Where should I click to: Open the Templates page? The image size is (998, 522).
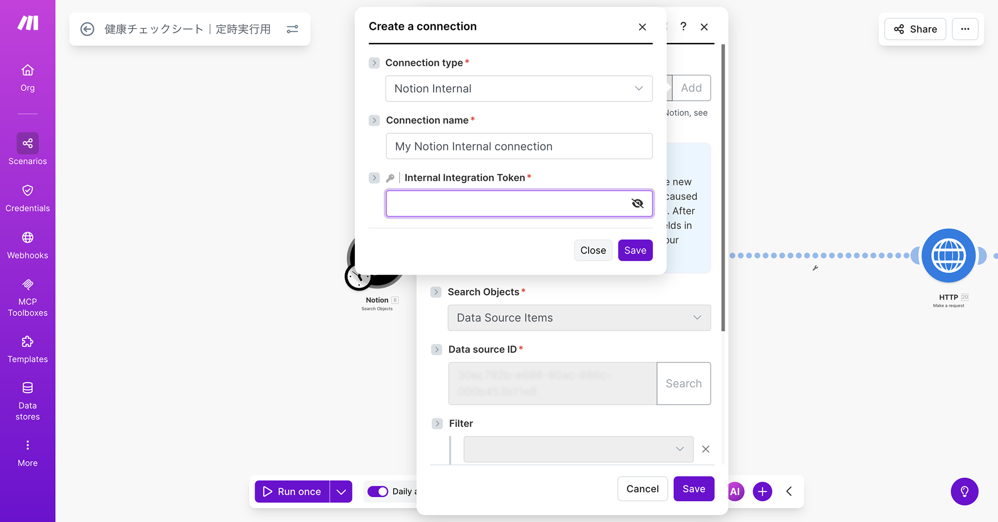tap(27, 349)
